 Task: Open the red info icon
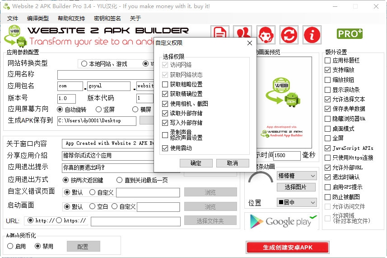tap(312, 35)
